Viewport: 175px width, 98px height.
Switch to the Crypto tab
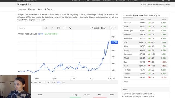coord(157,15)
